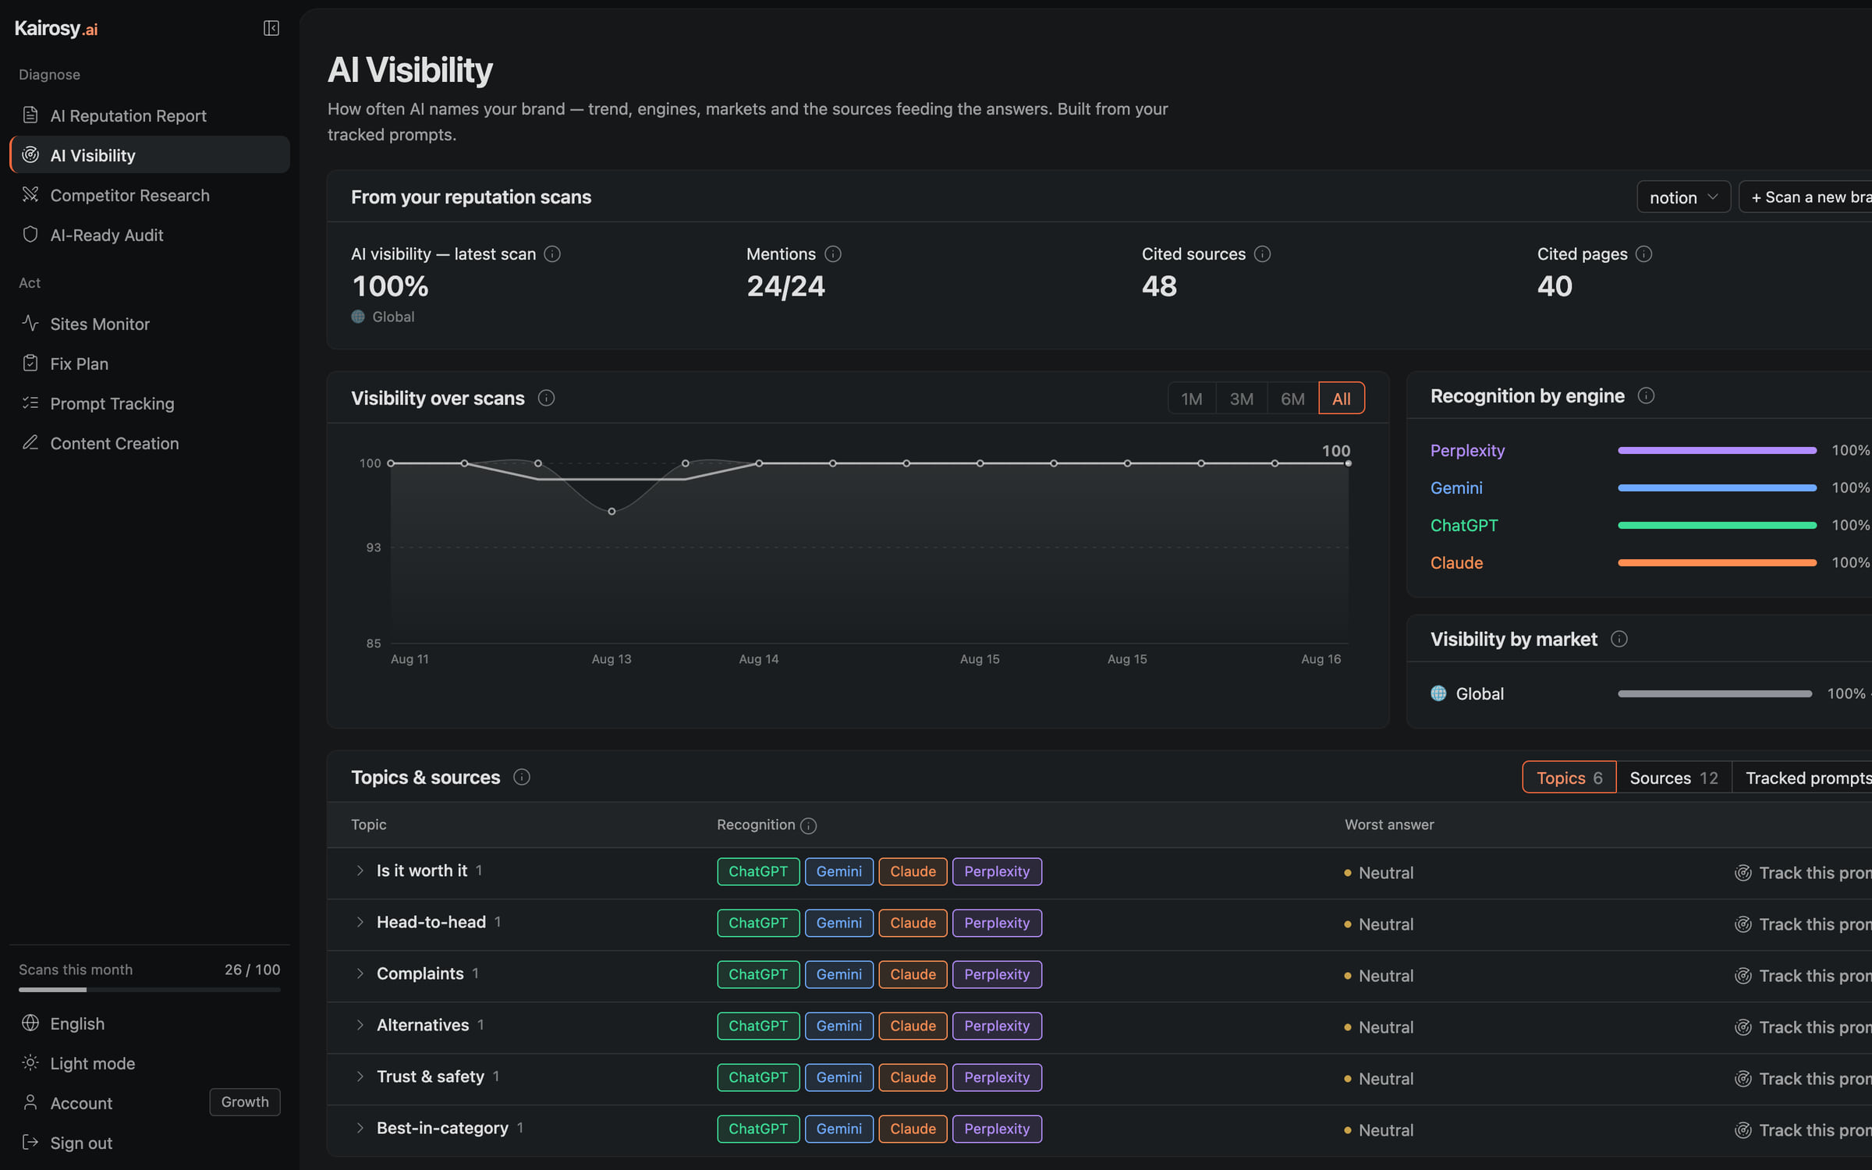Click Gemini tag in Complaints row
The image size is (1872, 1170).
click(x=839, y=974)
